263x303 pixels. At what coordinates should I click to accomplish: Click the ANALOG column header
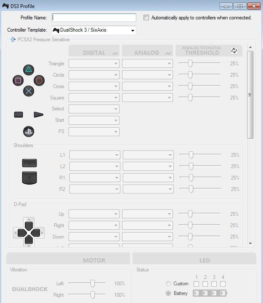(147, 51)
